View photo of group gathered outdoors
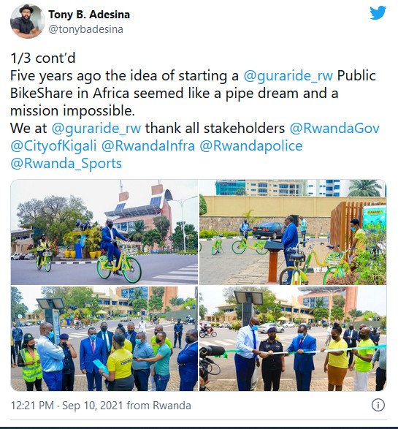This screenshot has height=429, width=398. click(x=104, y=338)
